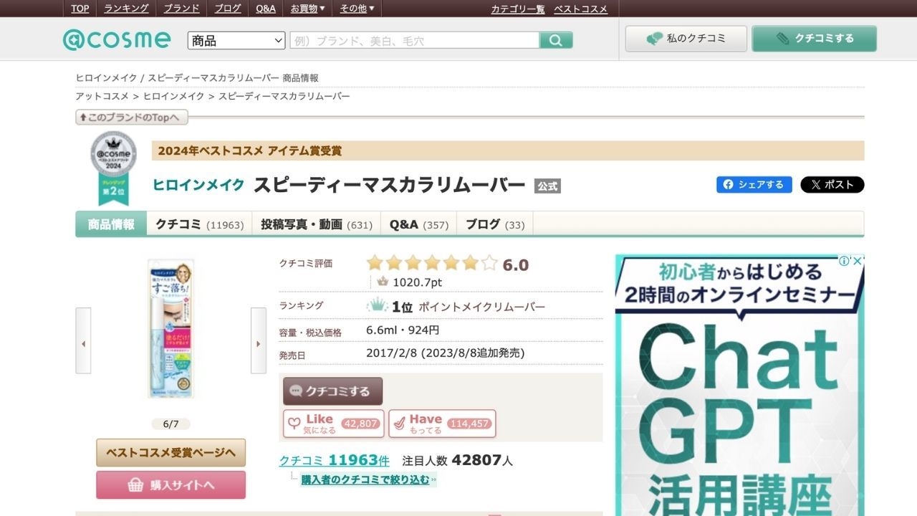
Task: Open 購入サイトへ purchase button
Action: click(171, 485)
